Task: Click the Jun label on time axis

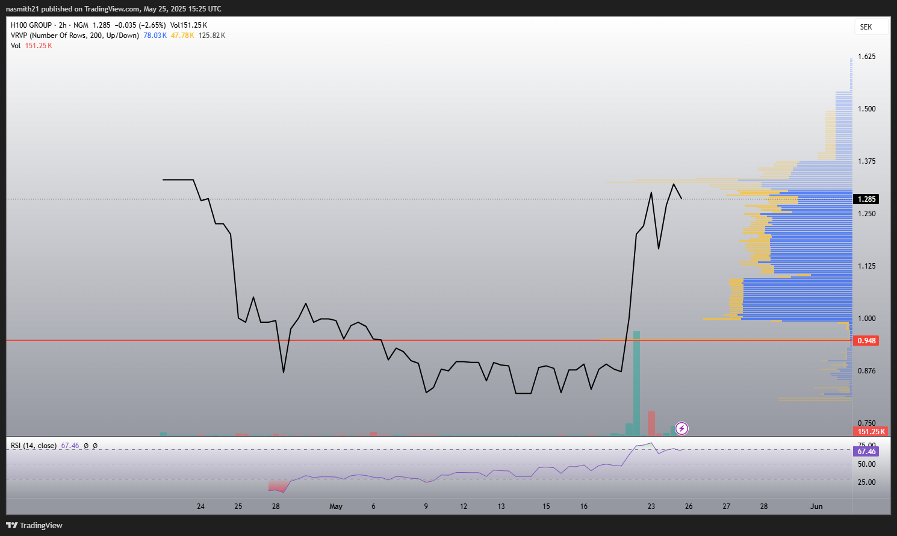Action: point(816,506)
